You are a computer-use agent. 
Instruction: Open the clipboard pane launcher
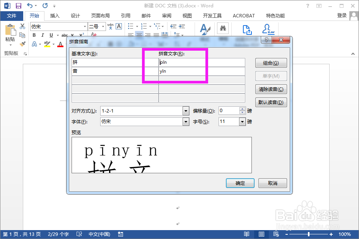[x=26, y=54]
